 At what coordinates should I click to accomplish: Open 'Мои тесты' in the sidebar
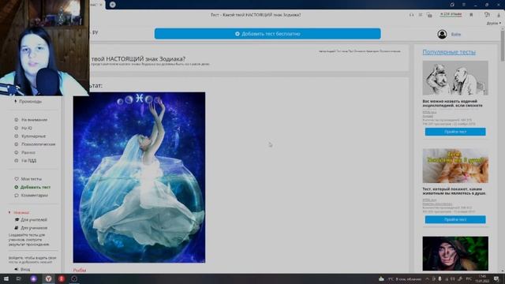(32, 179)
